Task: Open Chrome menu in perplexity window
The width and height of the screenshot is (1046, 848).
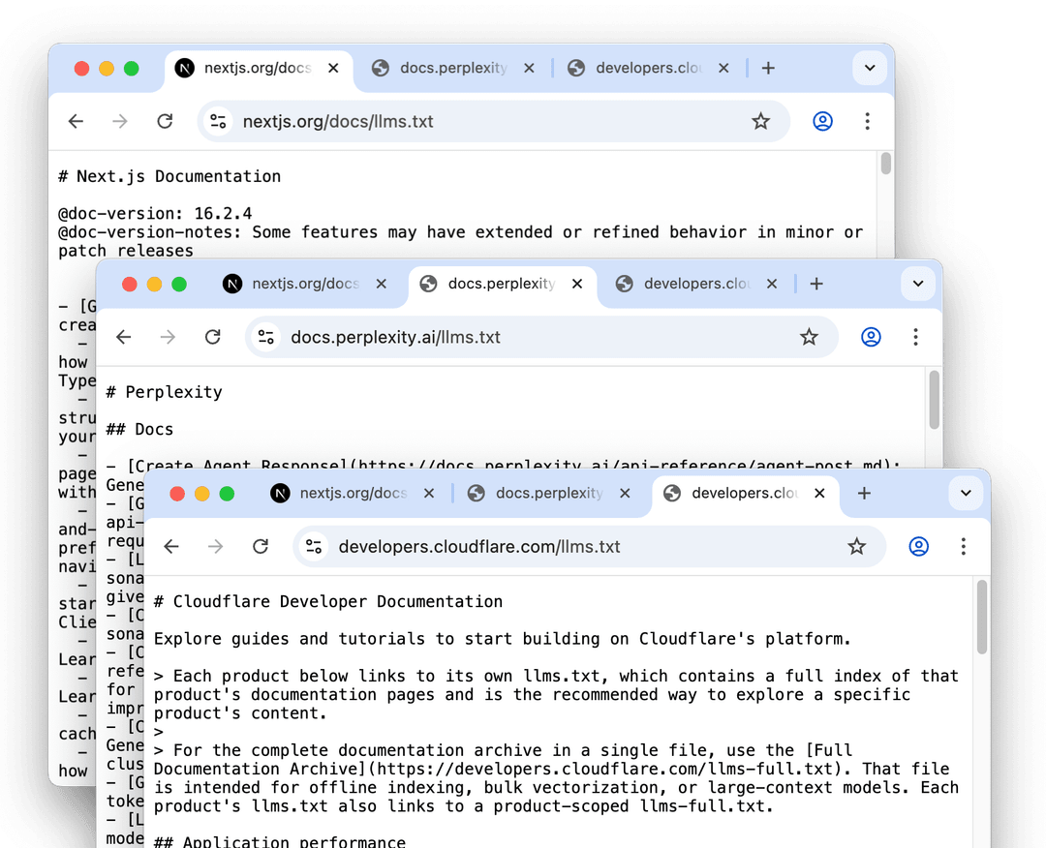Action: 915,337
